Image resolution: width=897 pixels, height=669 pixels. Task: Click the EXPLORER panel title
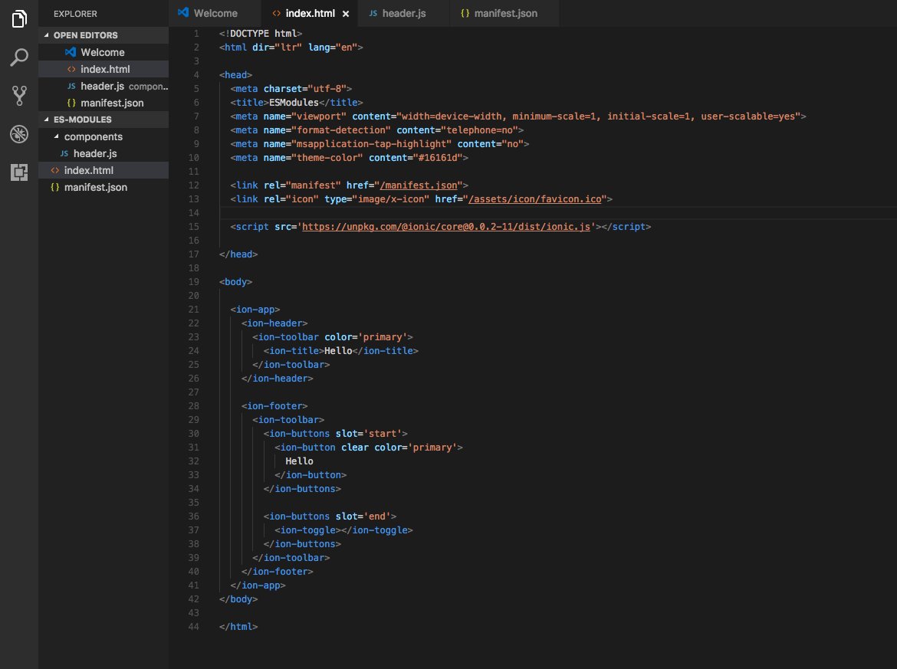click(75, 14)
